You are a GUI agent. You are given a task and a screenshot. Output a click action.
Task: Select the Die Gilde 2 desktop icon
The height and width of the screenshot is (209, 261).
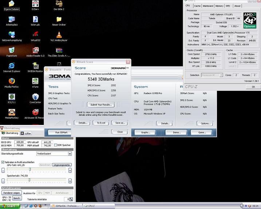[x=59, y=5]
